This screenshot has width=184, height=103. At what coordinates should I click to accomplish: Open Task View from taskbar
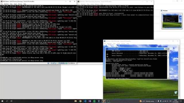11,101
